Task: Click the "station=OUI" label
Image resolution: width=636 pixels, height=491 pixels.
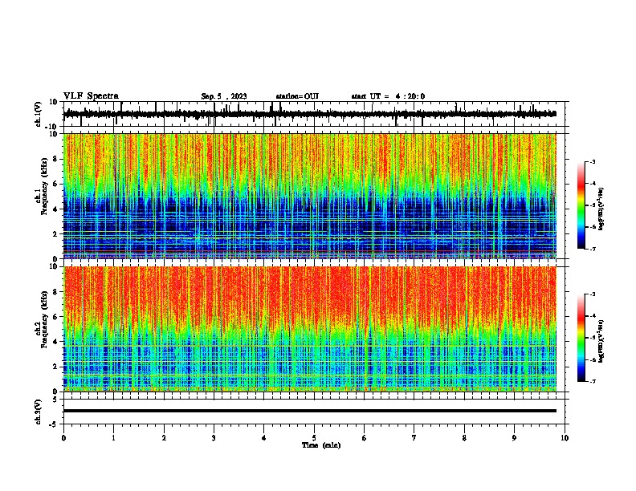Action: pos(297,96)
